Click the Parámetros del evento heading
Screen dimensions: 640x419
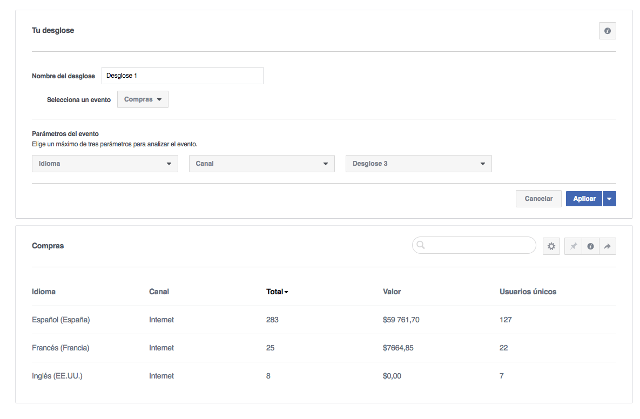tap(65, 134)
